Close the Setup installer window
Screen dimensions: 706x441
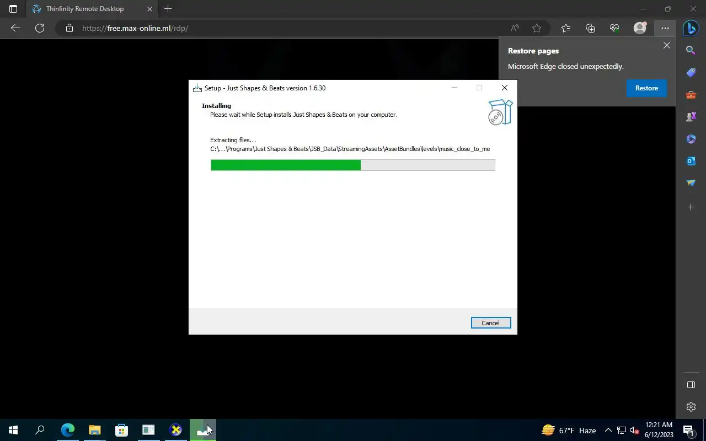coord(505,88)
